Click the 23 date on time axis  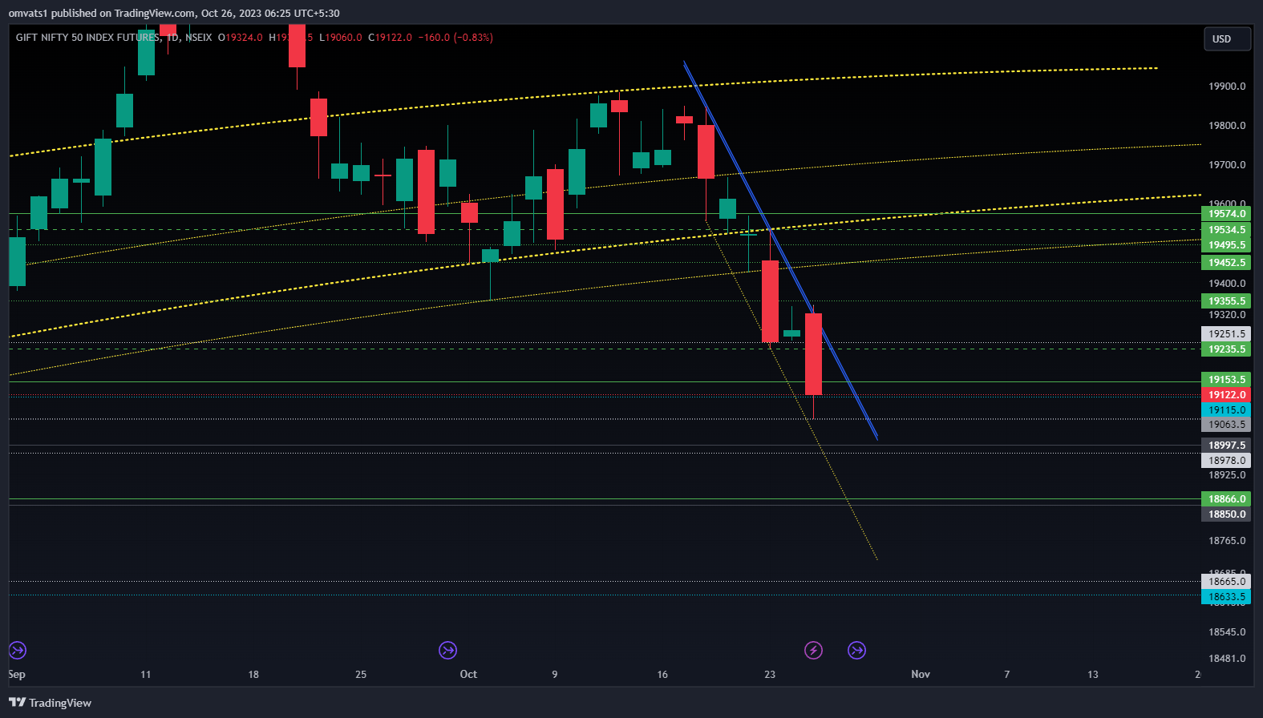[x=770, y=674]
